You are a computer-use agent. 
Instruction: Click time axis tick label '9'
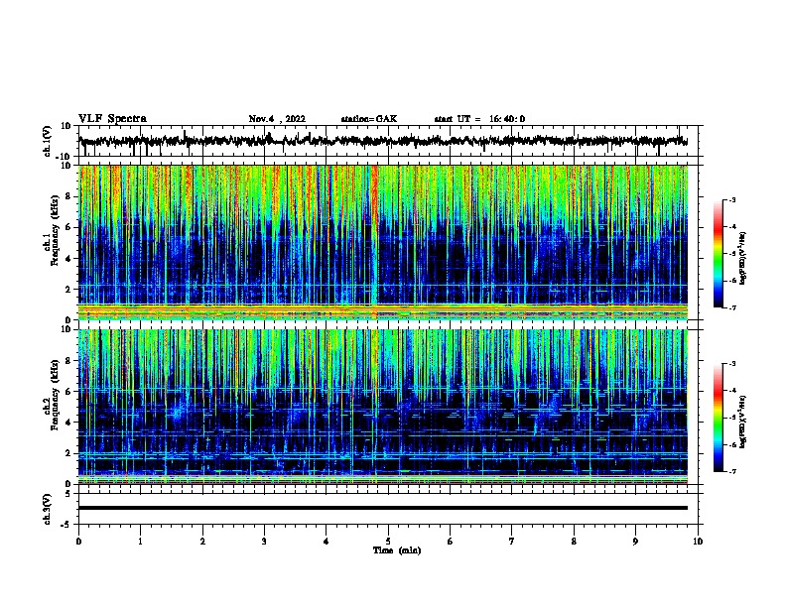click(x=635, y=542)
